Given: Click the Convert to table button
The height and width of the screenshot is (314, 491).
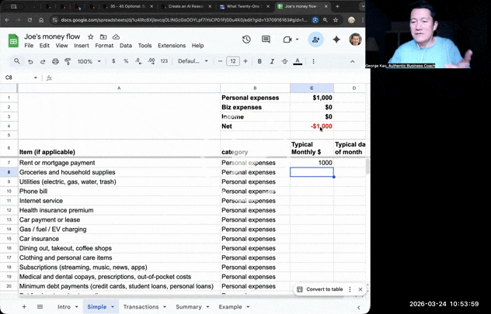Looking at the screenshot, I should pos(319,289).
